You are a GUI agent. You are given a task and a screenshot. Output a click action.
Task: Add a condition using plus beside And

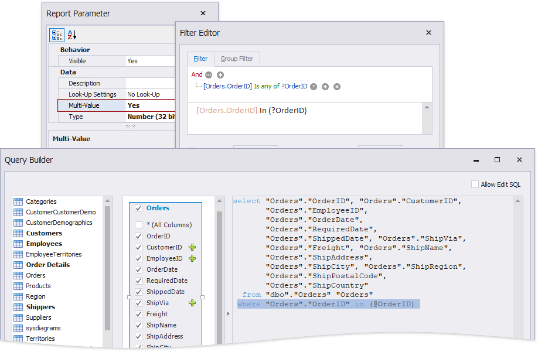220,75
